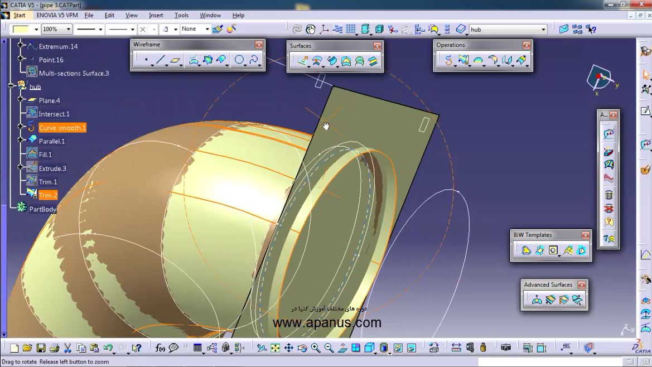
Task: Select Intersect.1 in the tree
Action: 54,114
